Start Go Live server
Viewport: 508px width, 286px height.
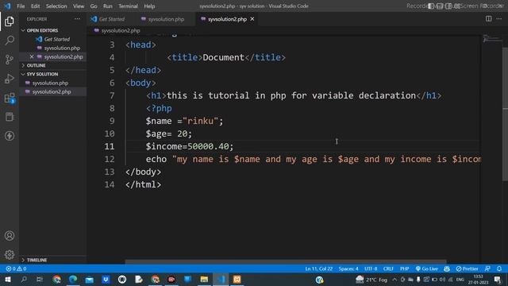[427, 269]
